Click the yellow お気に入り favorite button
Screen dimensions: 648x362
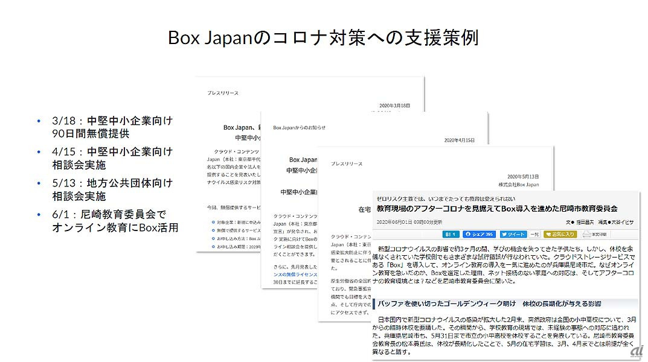pos(560,234)
